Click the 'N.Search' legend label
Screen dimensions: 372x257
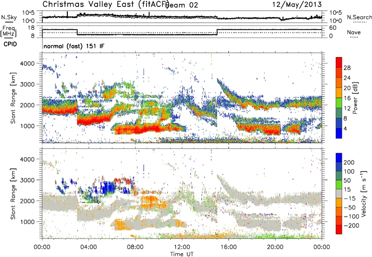pos(359,17)
